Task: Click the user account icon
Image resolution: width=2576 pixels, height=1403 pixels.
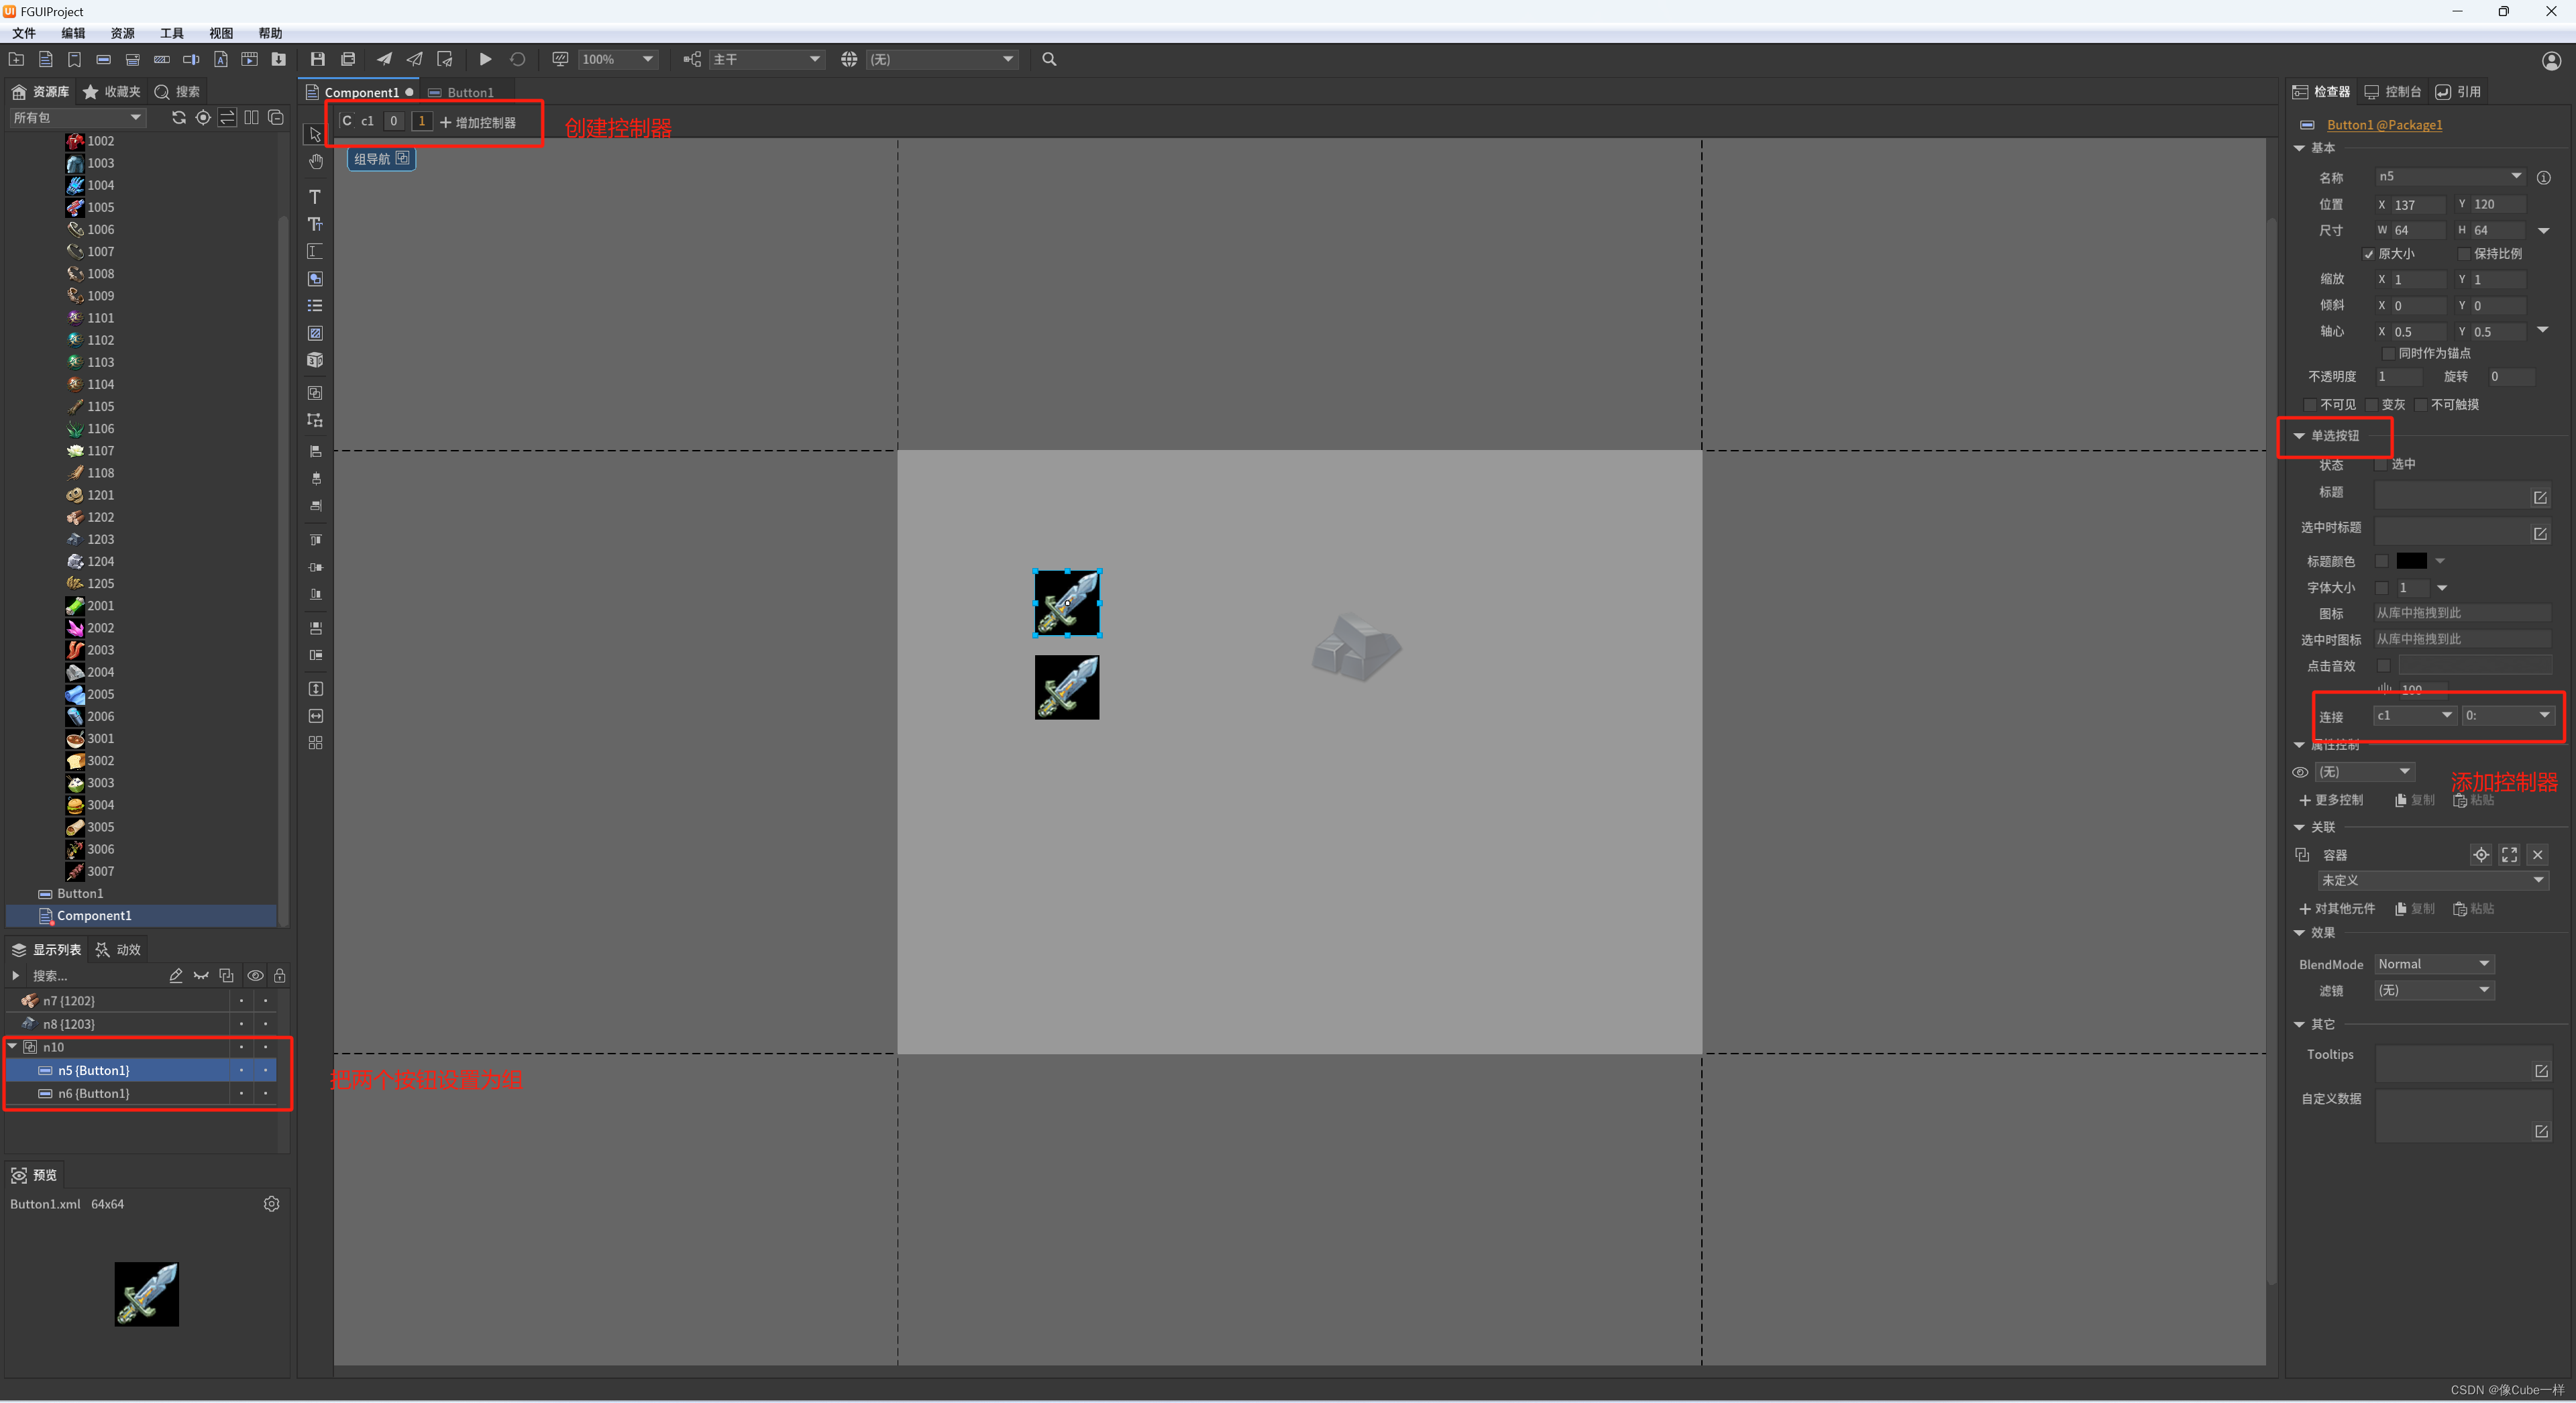Action: pyautogui.click(x=2551, y=61)
